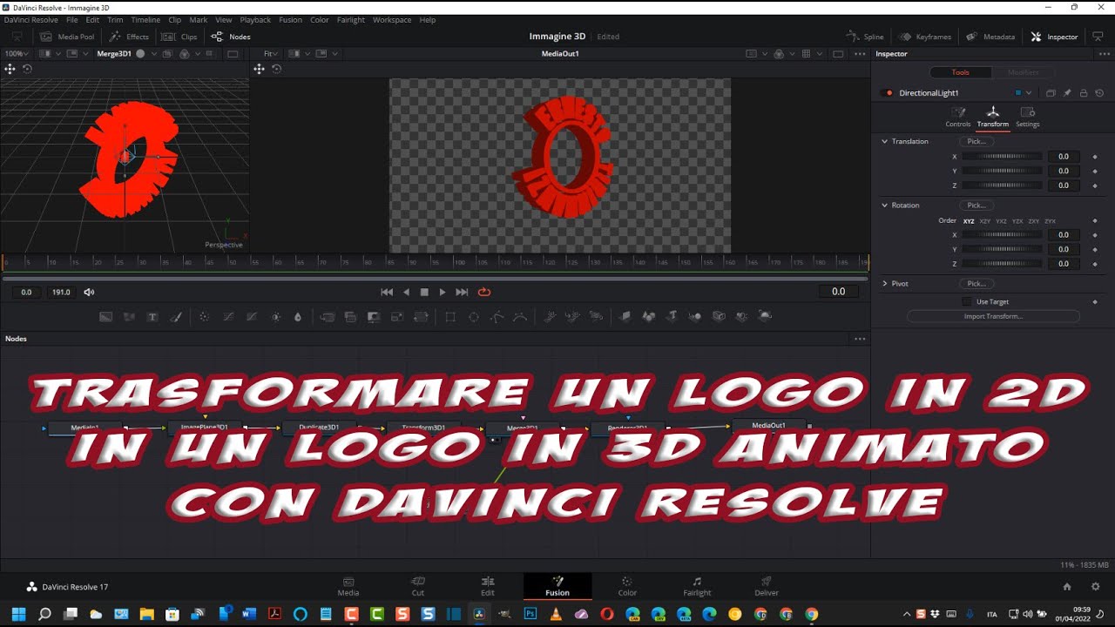Add a Text+ tool from the toolbar
The image size is (1115, 627).
pos(152,317)
